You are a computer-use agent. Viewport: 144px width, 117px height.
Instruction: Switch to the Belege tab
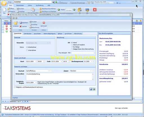[60, 34]
